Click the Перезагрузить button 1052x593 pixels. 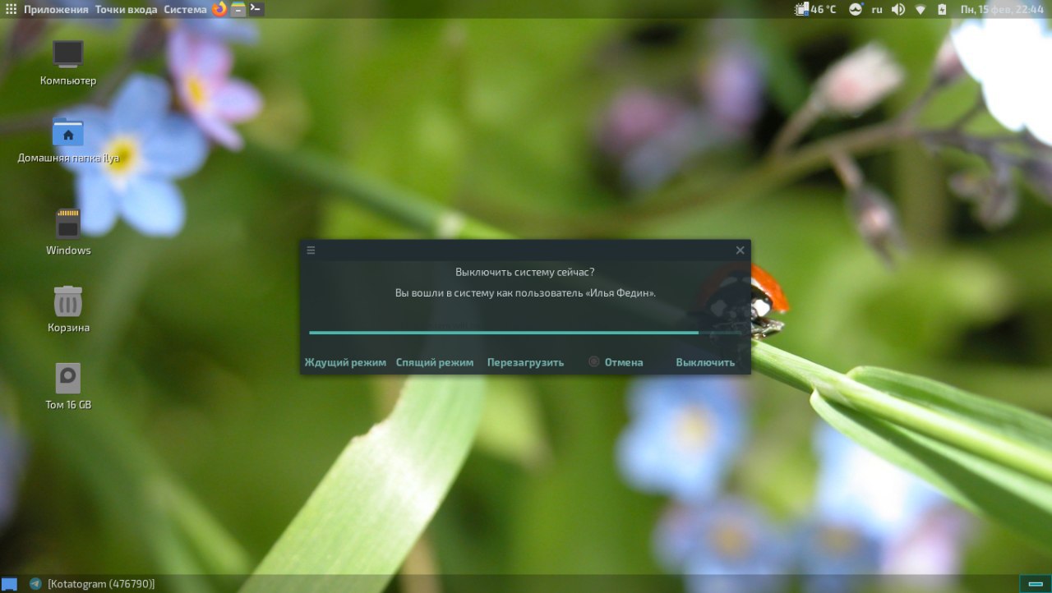tap(525, 362)
